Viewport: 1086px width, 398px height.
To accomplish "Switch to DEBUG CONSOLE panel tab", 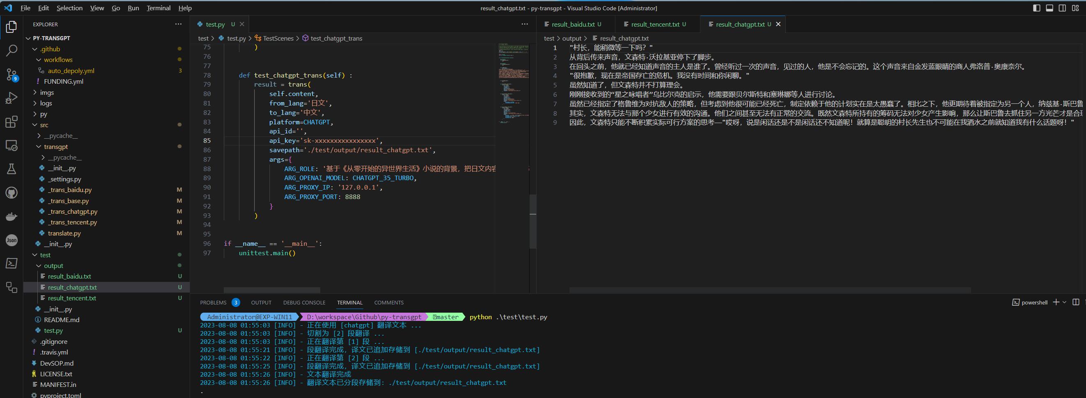I will [304, 302].
